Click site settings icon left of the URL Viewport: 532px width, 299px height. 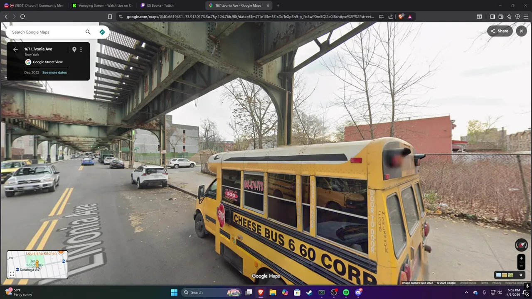[x=121, y=17]
